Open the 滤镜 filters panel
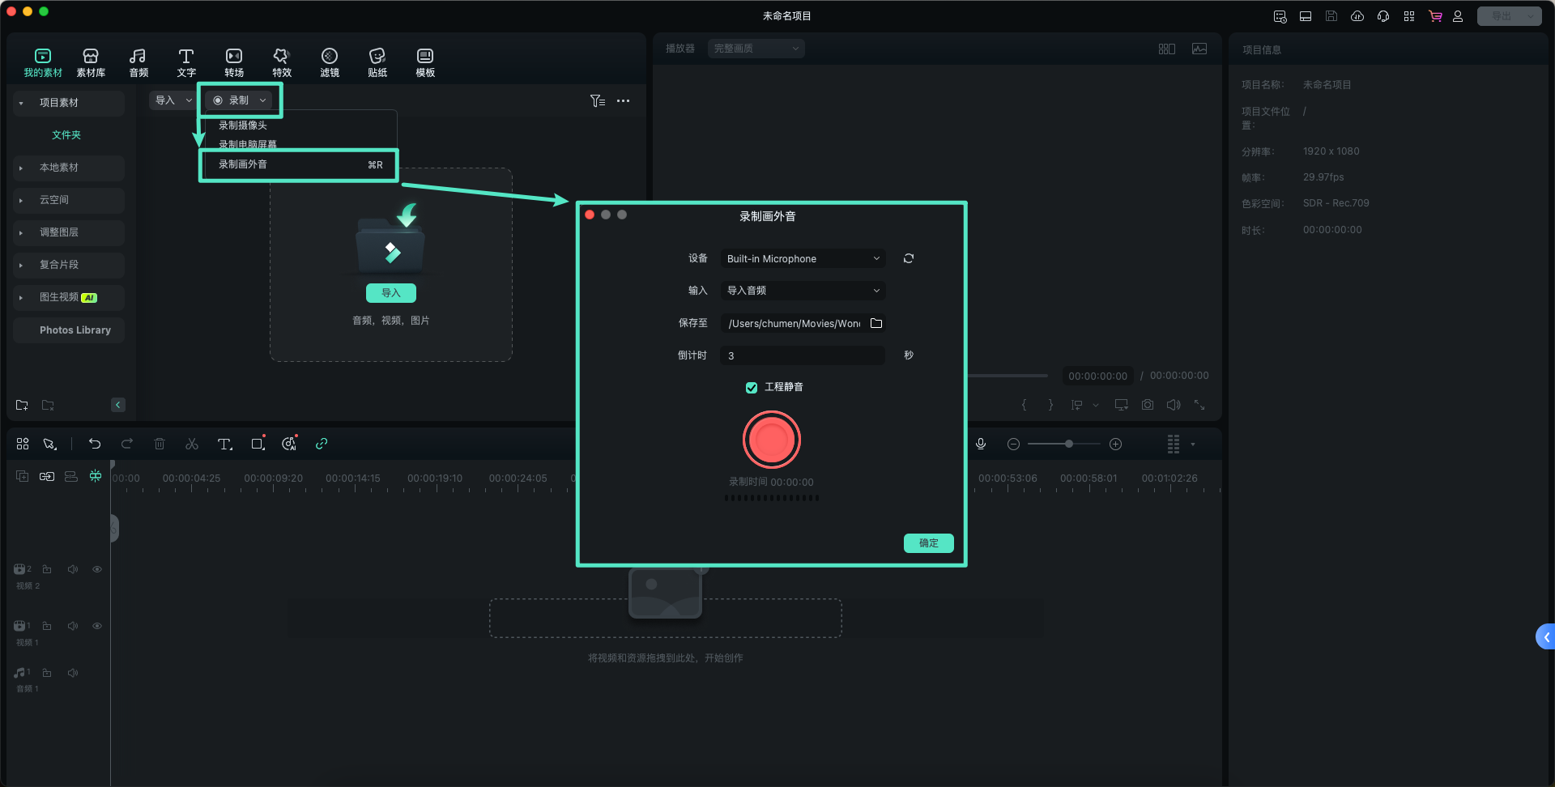The image size is (1555, 787). (x=330, y=62)
